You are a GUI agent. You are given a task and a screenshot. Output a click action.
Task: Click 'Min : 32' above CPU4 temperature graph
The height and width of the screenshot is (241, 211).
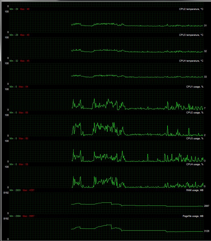pyautogui.click(x=14, y=61)
